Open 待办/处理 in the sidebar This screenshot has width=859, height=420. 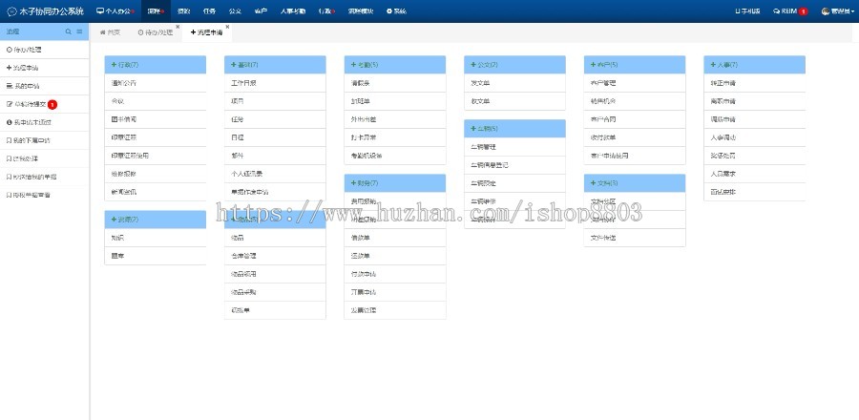tap(44, 50)
